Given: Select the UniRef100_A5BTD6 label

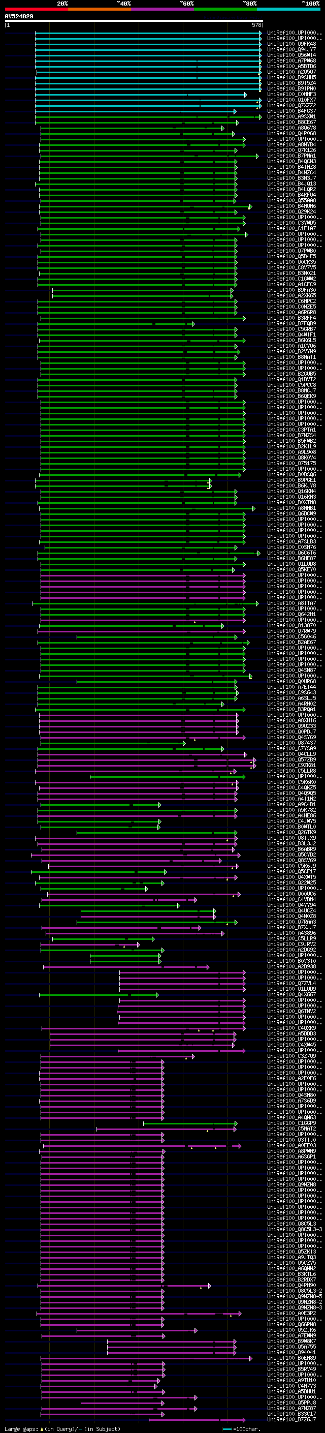Looking at the screenshot, I should click(x=291, y=66).
